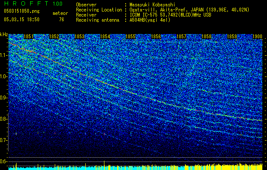Click the kHz axis unit label
The image size is (267, 170).
[x=4, y=34]
